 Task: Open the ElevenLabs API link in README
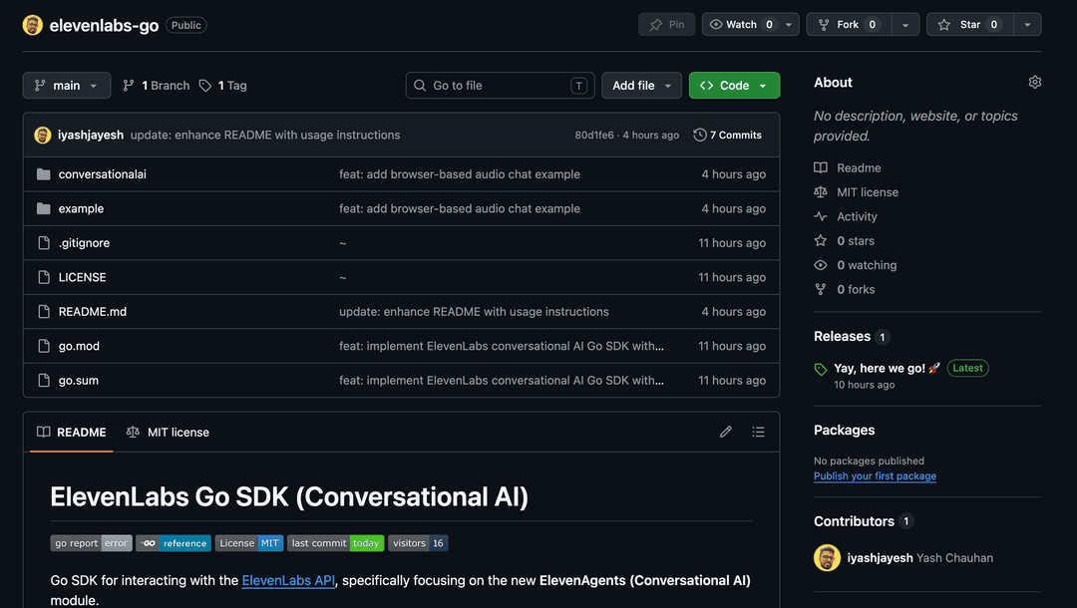288,580
